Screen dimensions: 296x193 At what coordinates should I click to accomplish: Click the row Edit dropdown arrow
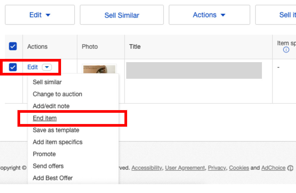point(47,67)
